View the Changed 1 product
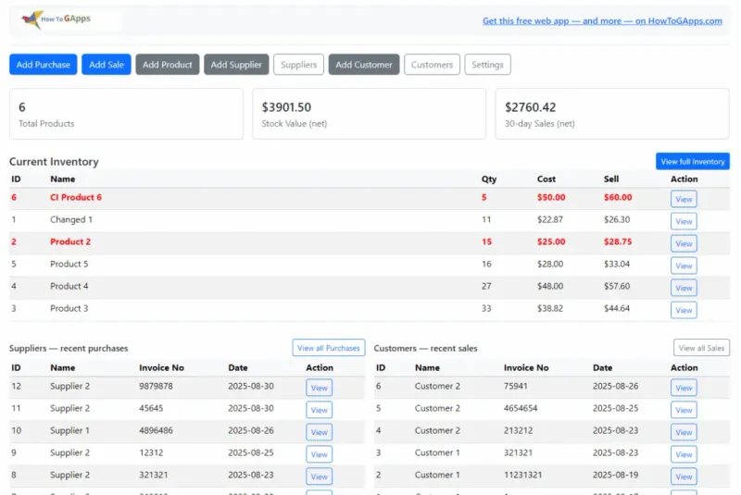This screenshot has width=741, height=495. (684, 221)
